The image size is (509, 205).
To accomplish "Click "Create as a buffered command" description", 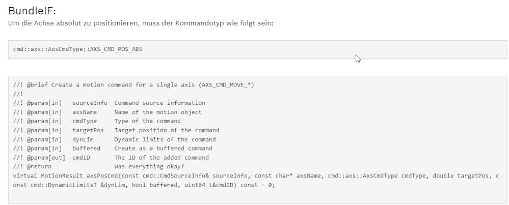I will pyautogui.click(x=163, y=149).
